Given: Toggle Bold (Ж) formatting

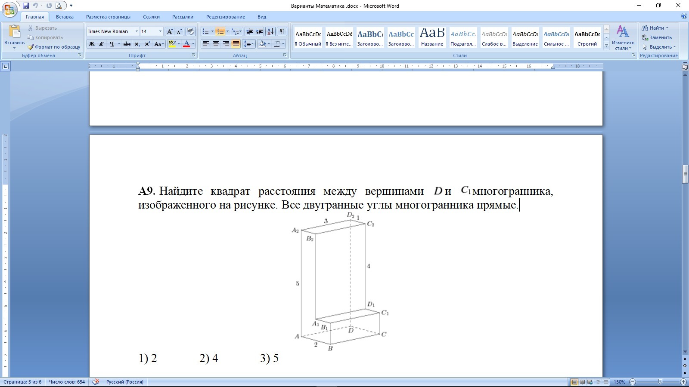Looking at the screenshot, I should pyautogui.click(x=91, y=44).
